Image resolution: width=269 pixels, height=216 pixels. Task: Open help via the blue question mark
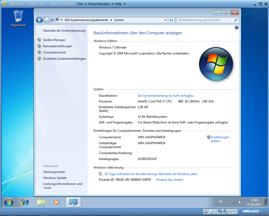pyautogui.click(x=237, y=27)
